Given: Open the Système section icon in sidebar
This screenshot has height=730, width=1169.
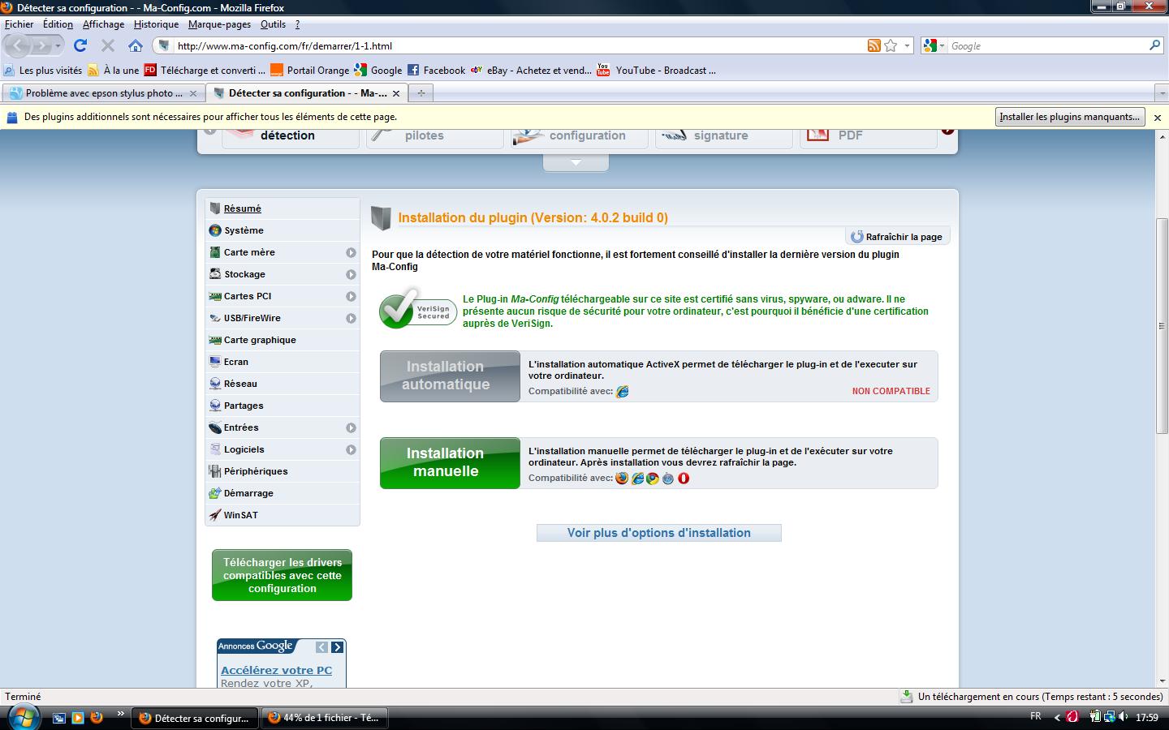Looking at the screenshot, I should coord(215,230).
